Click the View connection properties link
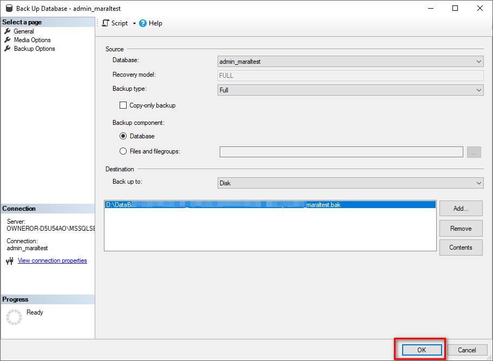The height and width of the screenshot is (361, 493). (x=52, y=260)
